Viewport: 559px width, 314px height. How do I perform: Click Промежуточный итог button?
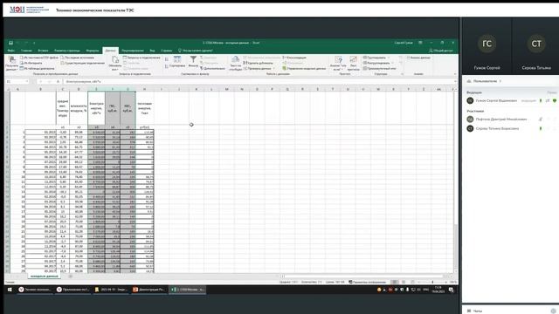point(380,68)
